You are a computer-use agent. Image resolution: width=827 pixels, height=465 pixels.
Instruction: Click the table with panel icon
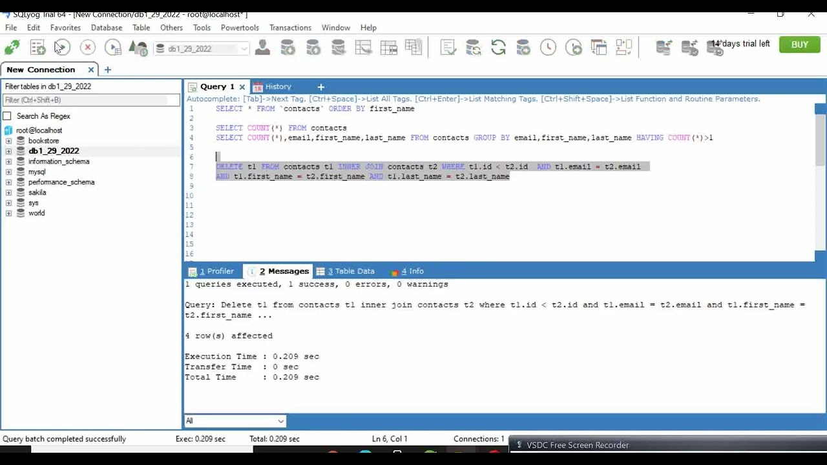coord(388,48)
